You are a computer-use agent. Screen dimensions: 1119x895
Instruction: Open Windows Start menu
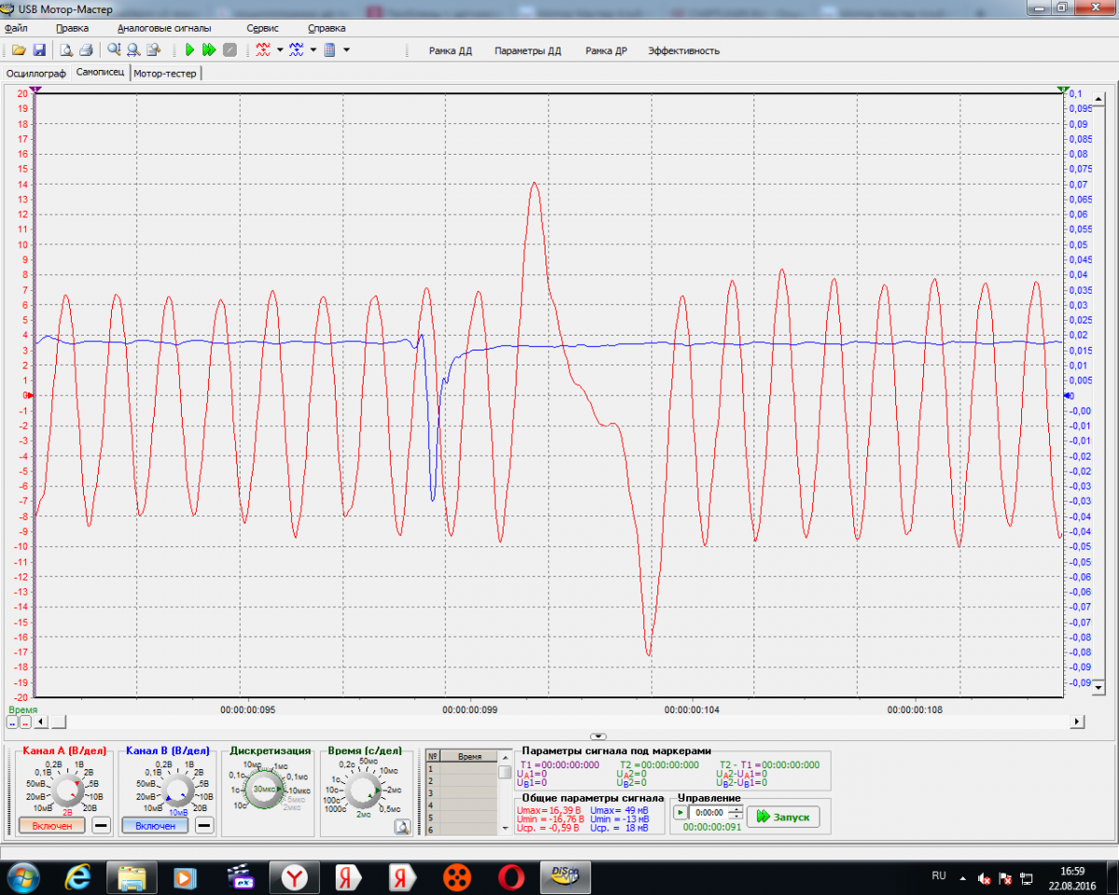[x=21, y=876]
